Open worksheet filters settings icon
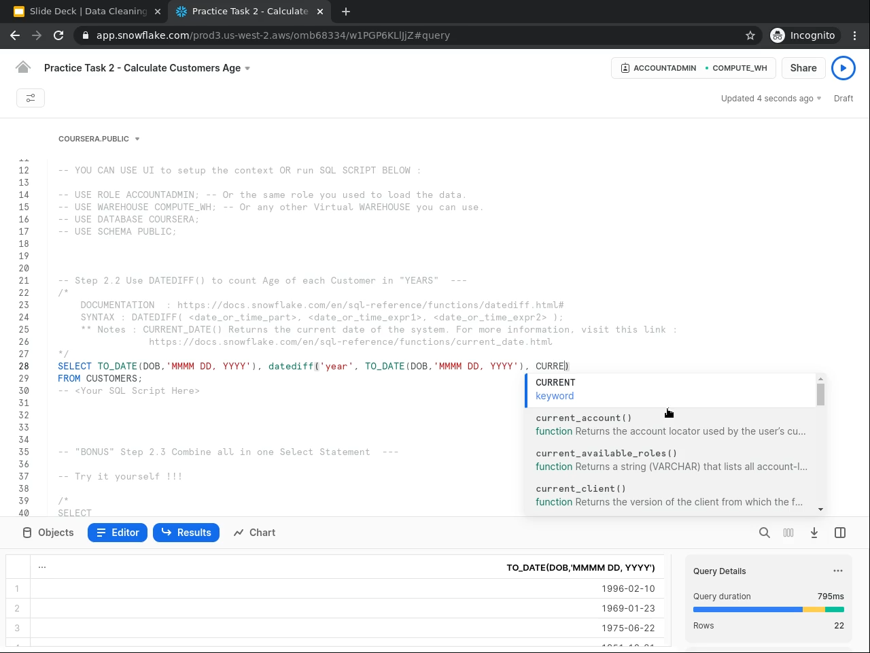The image size is (870, 653). [31, 98]
